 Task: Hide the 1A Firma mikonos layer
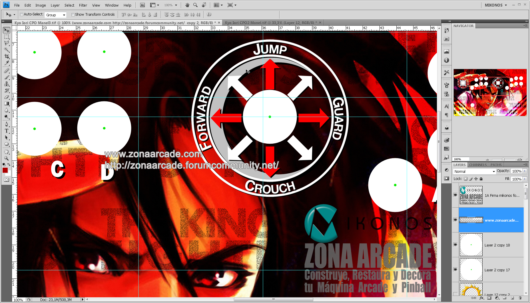455,195
